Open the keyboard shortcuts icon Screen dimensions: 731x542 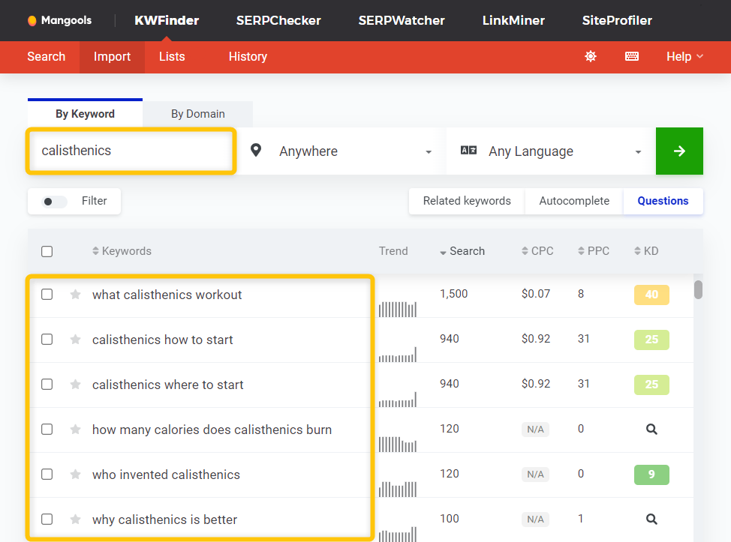632,56
